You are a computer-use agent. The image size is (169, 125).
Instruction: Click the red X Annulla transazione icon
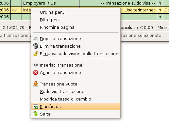(36, 72)
